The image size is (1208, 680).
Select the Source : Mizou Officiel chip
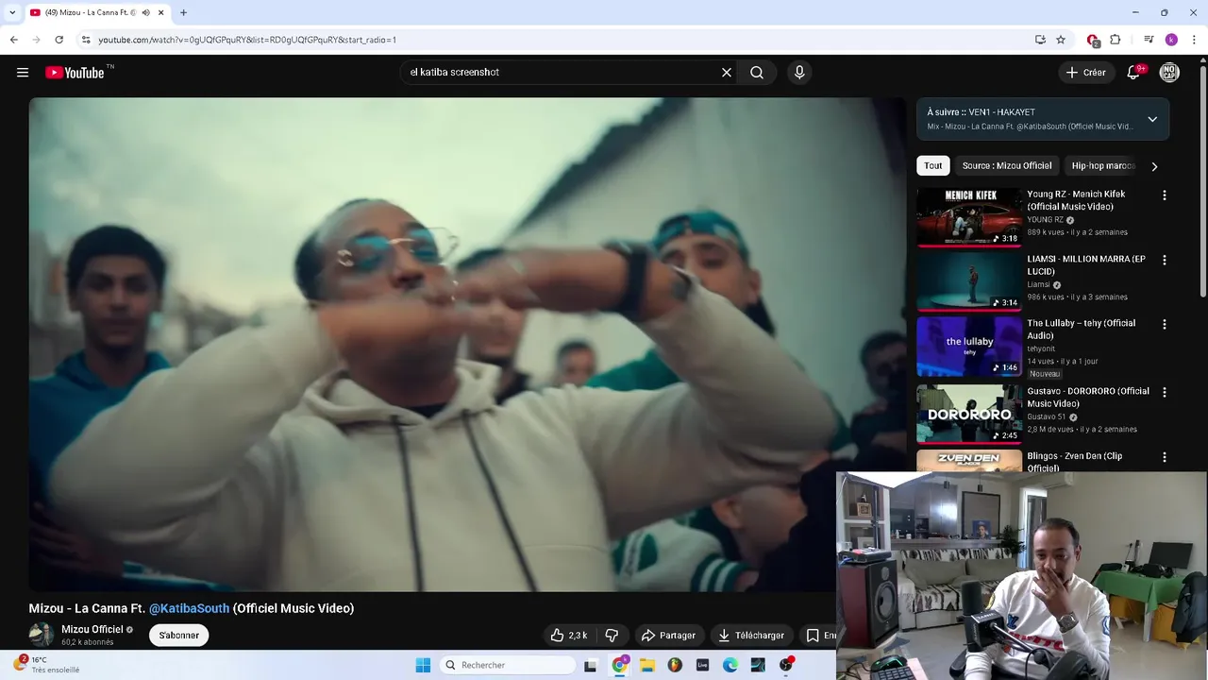pyautogui.click(x=1007, y=165)
